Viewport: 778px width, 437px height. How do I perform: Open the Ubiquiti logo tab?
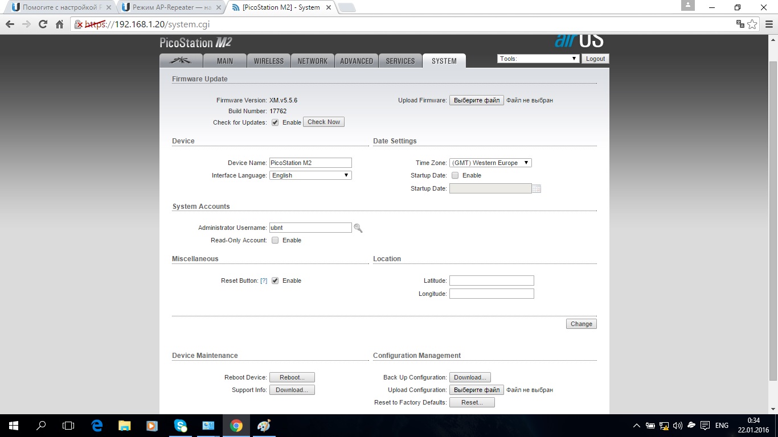click(181, 61)
